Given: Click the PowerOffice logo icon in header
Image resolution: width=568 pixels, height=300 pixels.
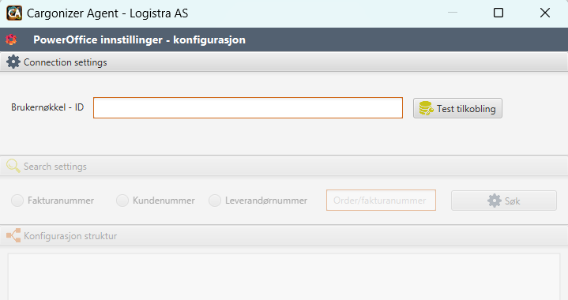Looking at the screenshot, I should [x=11, y=39].
